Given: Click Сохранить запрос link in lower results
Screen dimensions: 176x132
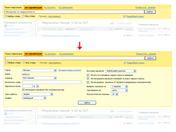Looking at the screenshot, I should click(x=124, y=111).
